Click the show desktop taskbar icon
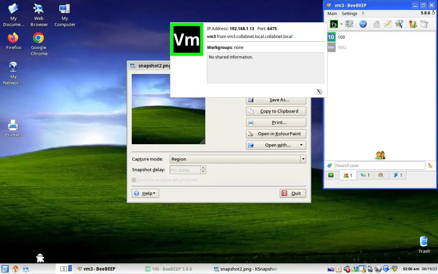The image size is (438, 274). tap(26, 269)
